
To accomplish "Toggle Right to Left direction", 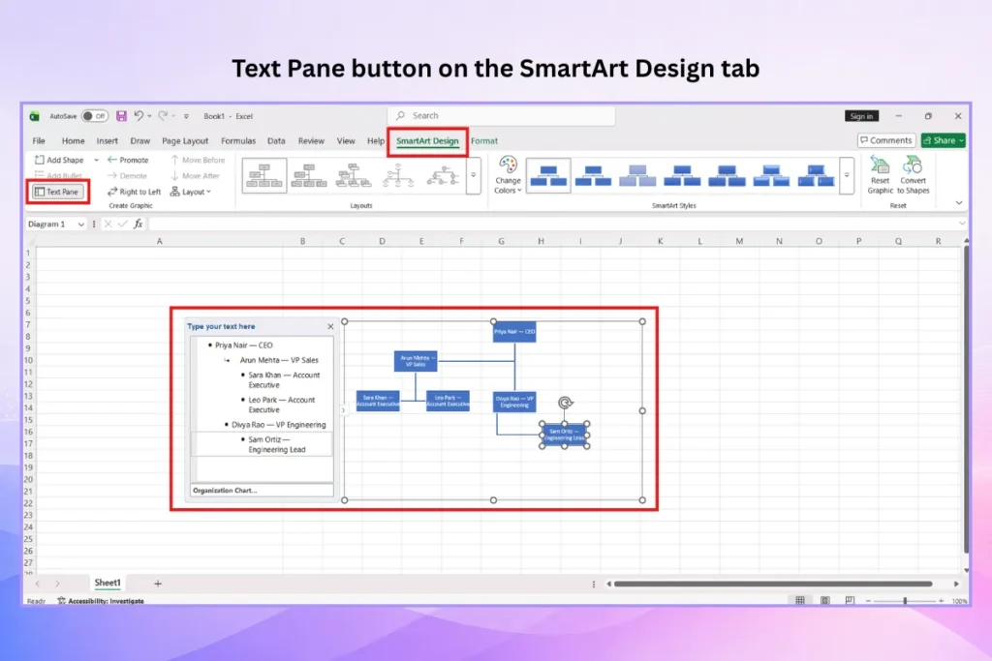I will (x=134, y=192).
